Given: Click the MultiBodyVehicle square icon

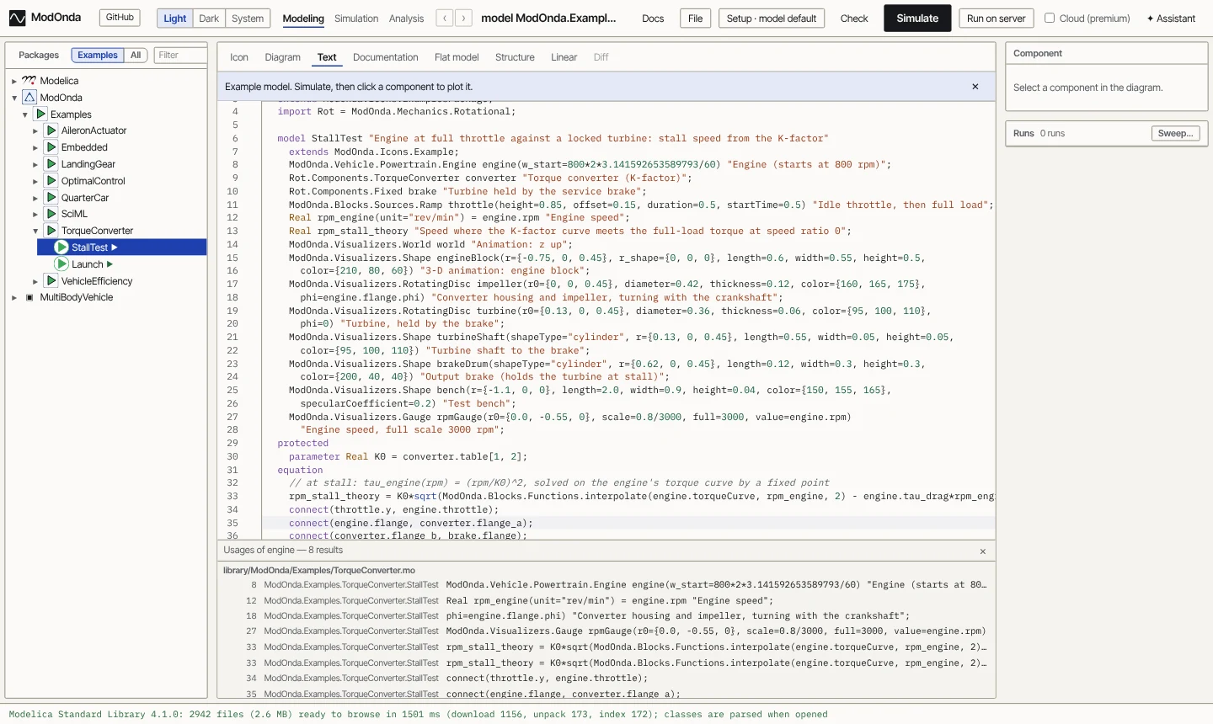Looking at the screenshot, I should [29, 297].
